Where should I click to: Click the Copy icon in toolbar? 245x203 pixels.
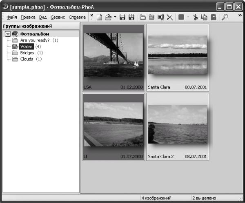pos(204,17)
